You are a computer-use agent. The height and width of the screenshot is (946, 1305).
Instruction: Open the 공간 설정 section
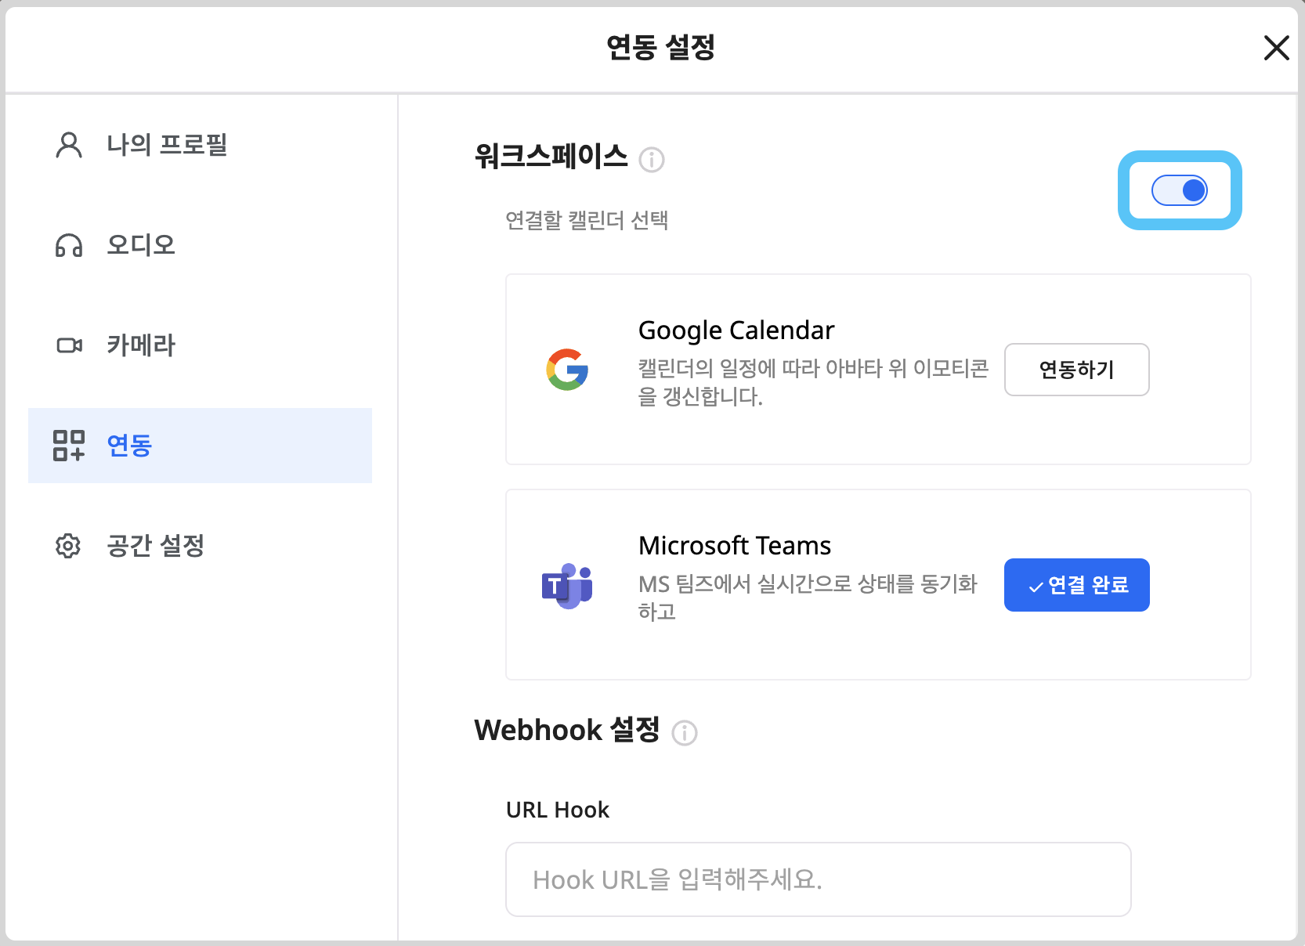coord(155,546)
